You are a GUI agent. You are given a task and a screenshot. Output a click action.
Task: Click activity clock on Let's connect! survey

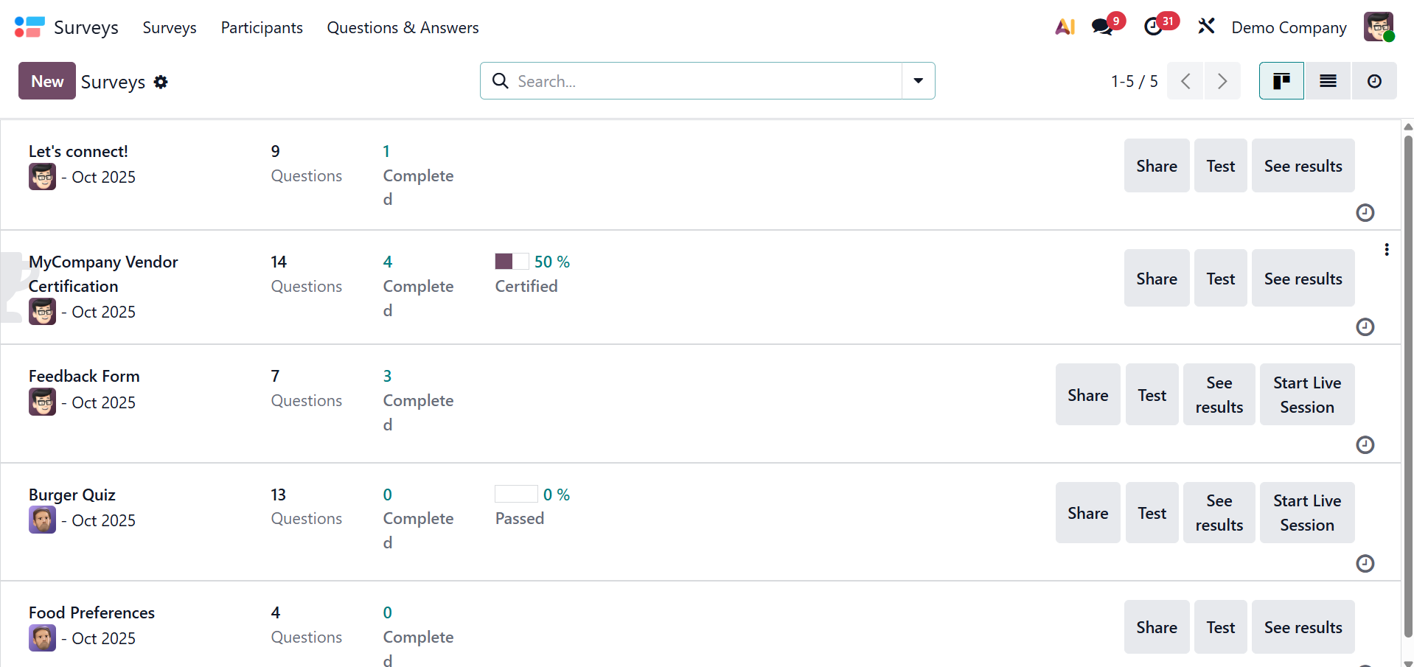tap(1365, 212)
